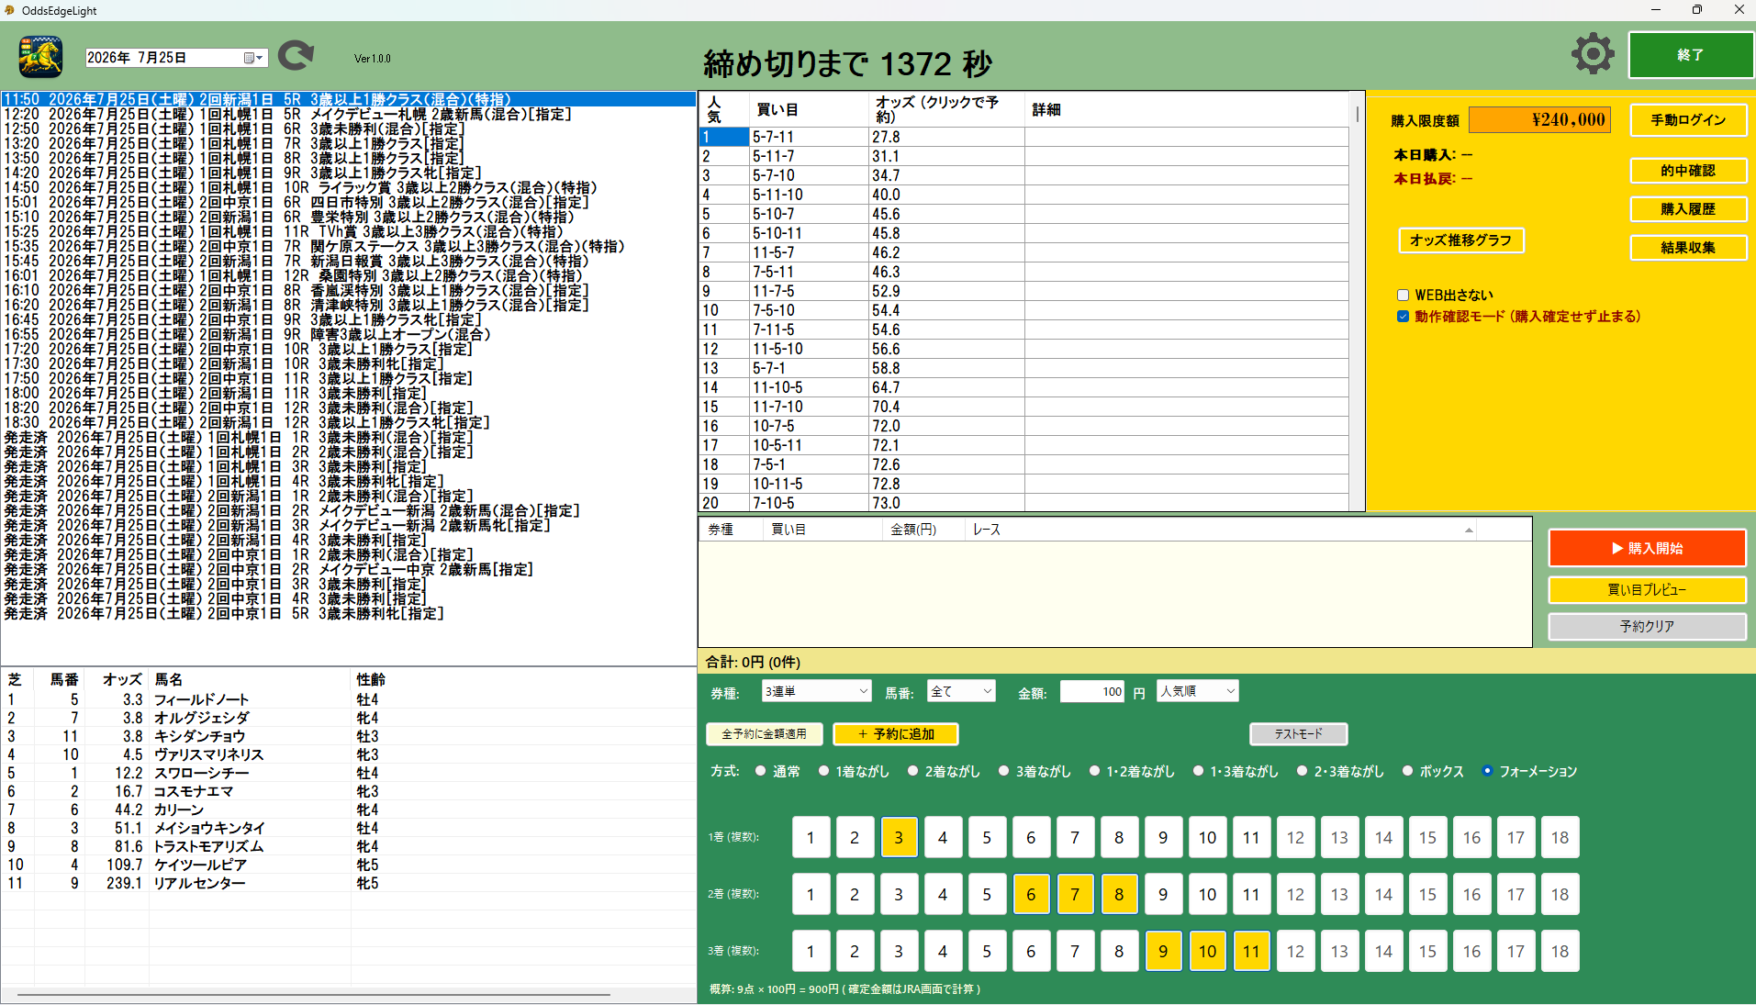The width and height of the screenshot is (1756, 1005).
Task: Open the 馬番 全て dropdown
Action: coord(962,691)
